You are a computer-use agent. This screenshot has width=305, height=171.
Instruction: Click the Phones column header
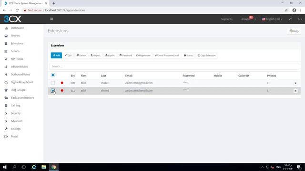click(271, 76)
